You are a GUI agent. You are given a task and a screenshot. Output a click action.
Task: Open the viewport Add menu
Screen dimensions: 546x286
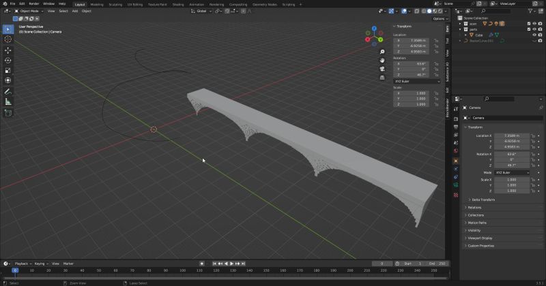74,11
